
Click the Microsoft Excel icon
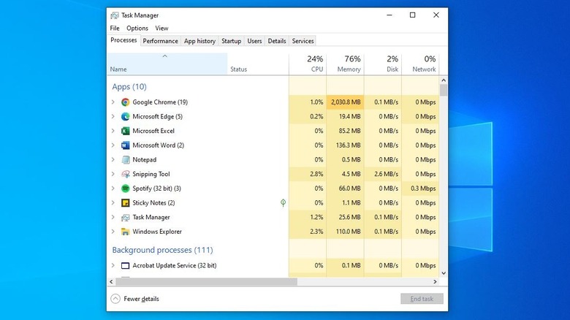(x=125, y=131)
